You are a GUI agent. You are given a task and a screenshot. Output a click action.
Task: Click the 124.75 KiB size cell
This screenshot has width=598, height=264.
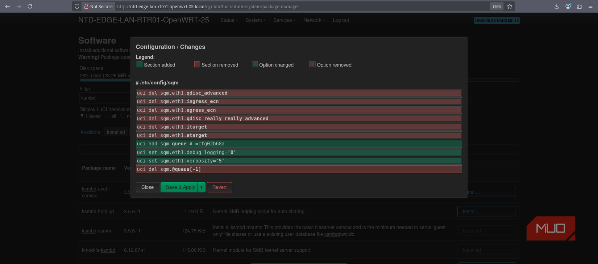(x=194, y=231)
